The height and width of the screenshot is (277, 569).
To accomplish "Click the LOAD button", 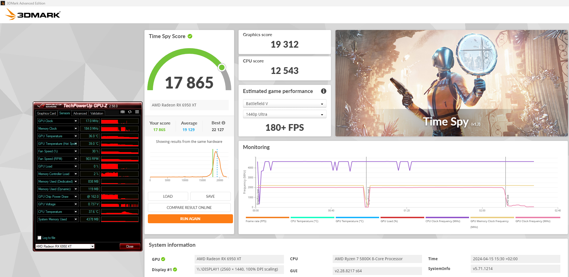I will click(x=168, y=196).
